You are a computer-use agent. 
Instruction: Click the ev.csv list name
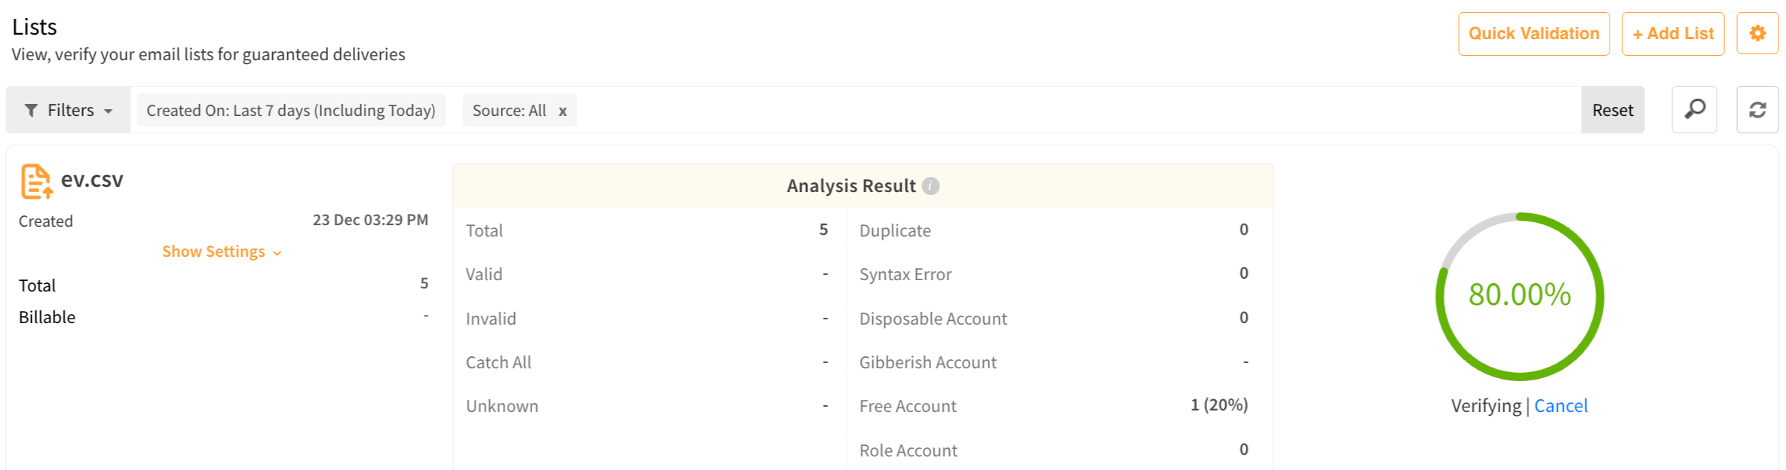click(x=92, y=179)
